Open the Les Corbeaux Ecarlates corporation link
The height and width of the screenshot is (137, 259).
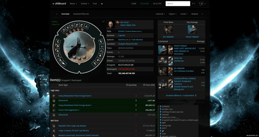point(184,71)
